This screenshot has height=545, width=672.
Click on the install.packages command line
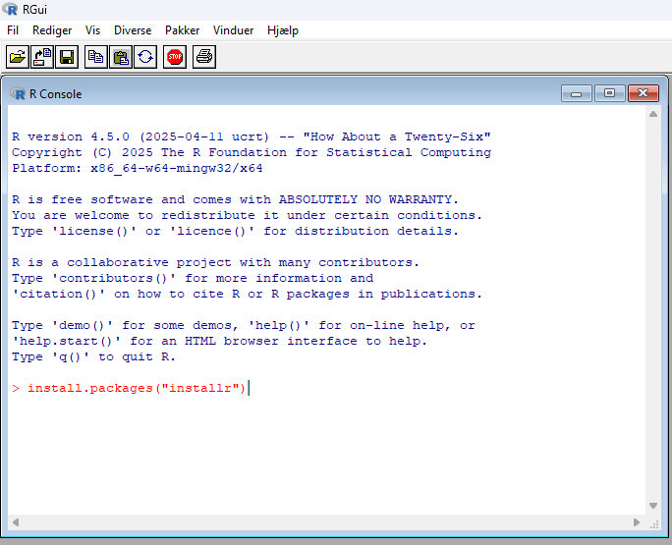click(x=137, y=389)
